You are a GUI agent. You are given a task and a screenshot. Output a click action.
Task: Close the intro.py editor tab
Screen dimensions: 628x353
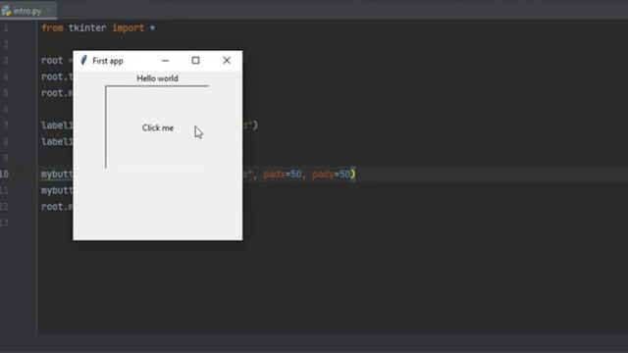click(48, 11)
